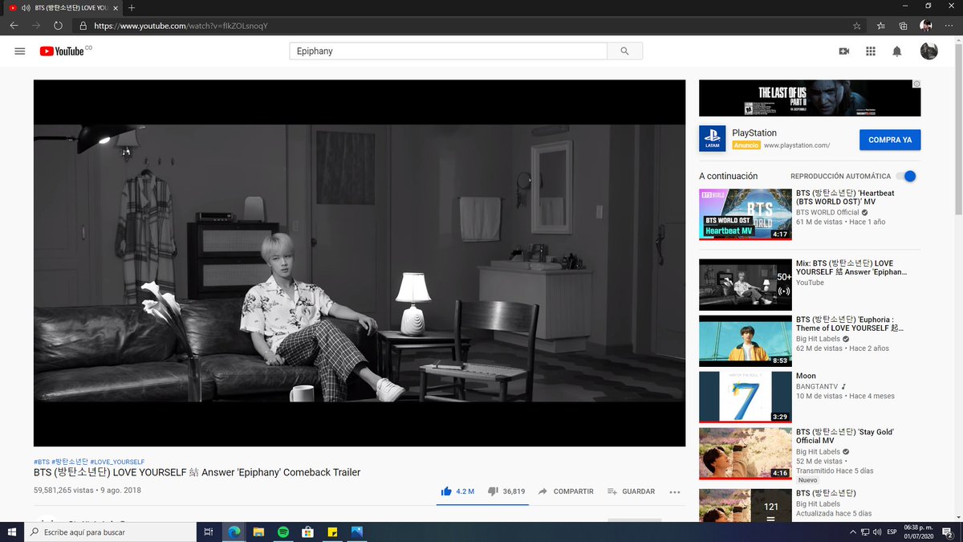This screenshot has height=542, width=963.
Task: Open the browser profile picture
Action: pos(925,26)
